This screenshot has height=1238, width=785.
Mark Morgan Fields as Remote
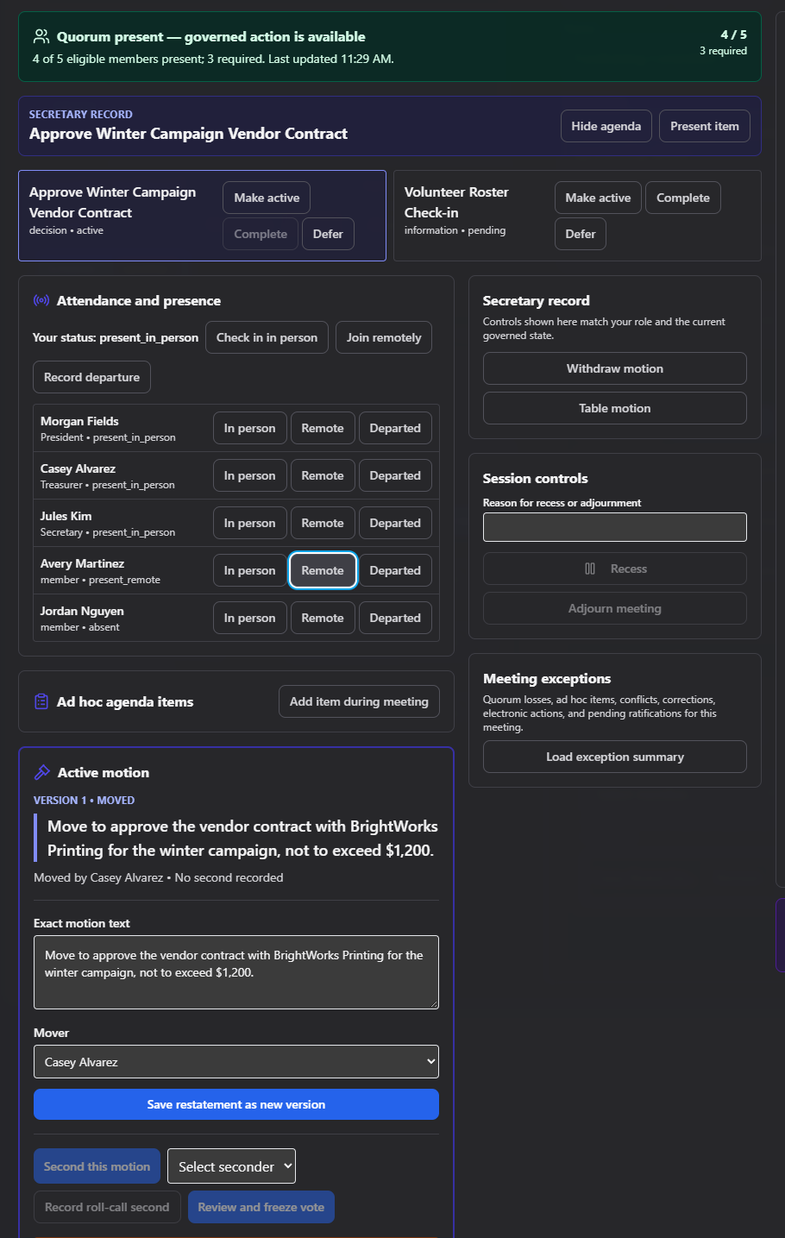[x=323, y=428]
